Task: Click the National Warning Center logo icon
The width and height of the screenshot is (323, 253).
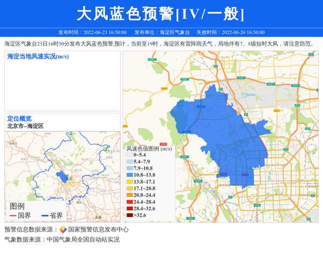Action: point(62,229)
